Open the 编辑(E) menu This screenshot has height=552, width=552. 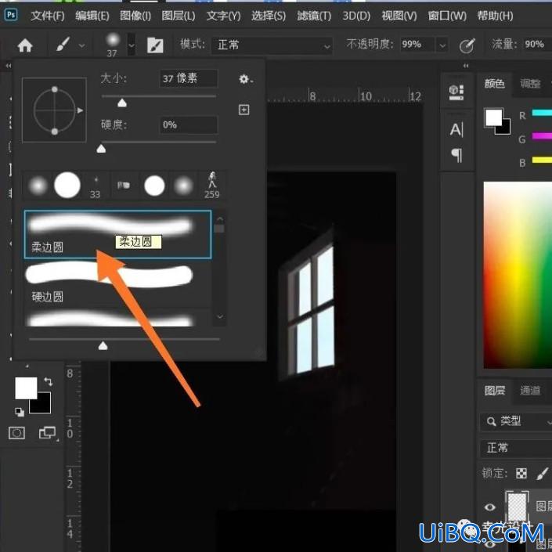coord(92,16)
